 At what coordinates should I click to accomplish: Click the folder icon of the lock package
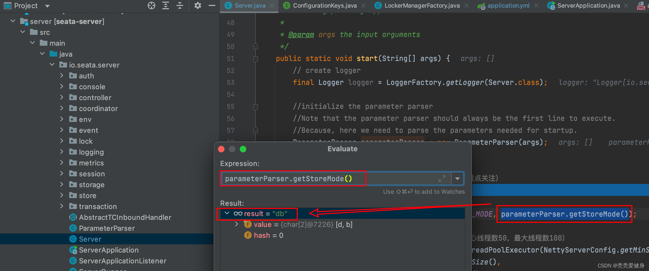pyautogui.click(x=73, y=141)
